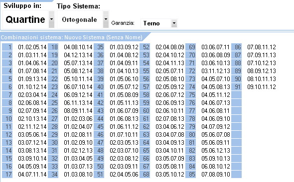294x182 pixels.
Task: Select combination 02.04.05.06 in row 51
Action: point(124,175)
